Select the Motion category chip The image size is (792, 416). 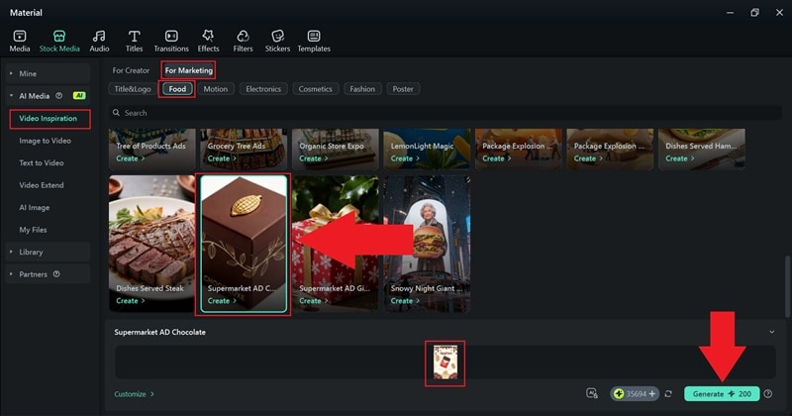click(x=216, y=89)
